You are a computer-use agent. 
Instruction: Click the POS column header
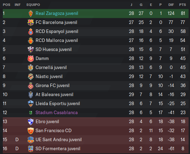(7, 5)
